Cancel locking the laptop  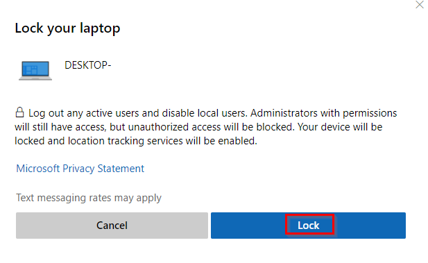[x=112, y=226]
